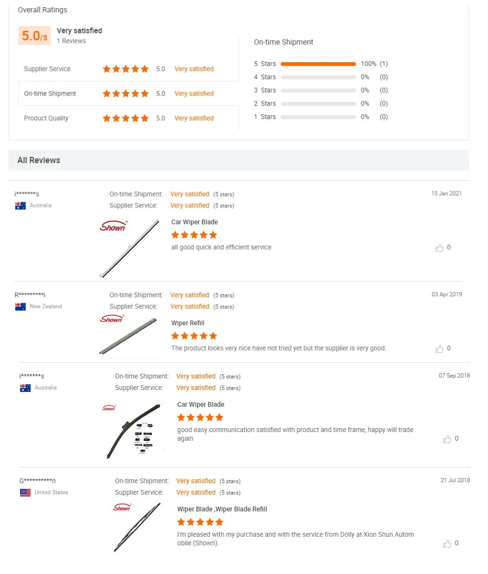The height and width of the screenshot is (574, 488).
Task: Select the All Reviews section header
Action: [x=38, y=160]
